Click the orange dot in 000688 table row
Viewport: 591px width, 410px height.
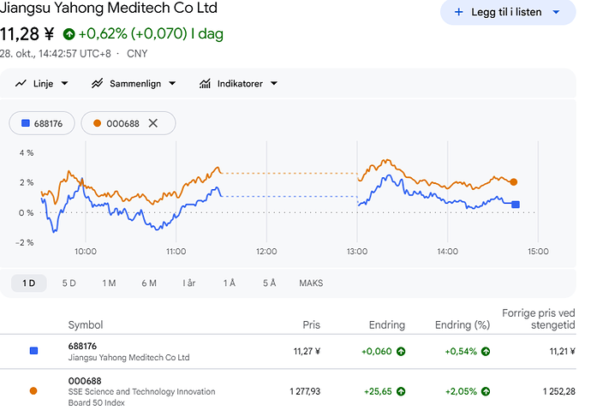click(33, 391)
